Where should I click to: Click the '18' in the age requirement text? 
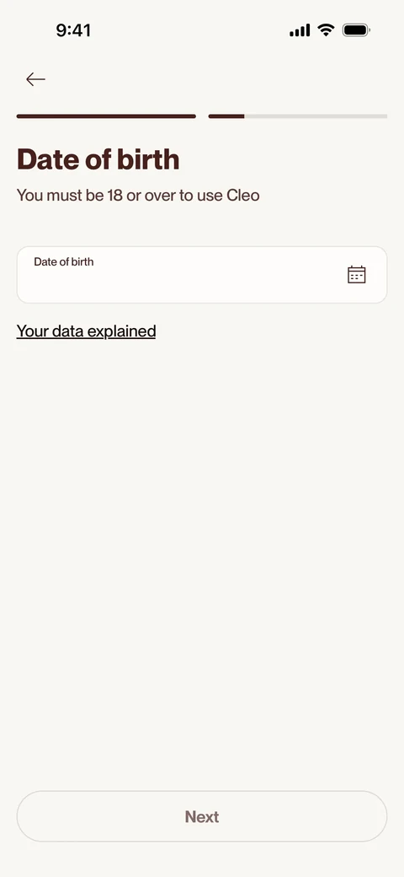tap(114, 195)
